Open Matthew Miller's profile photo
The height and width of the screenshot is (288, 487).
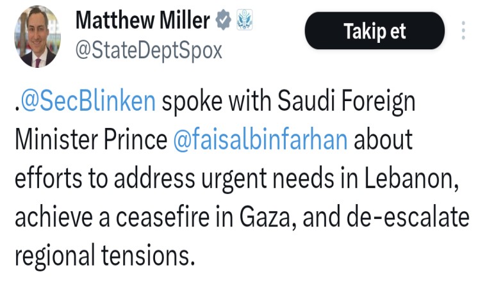click(37, 38)
